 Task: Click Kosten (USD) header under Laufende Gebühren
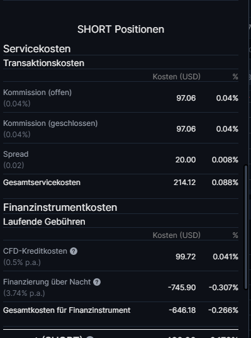click(176, 235)
